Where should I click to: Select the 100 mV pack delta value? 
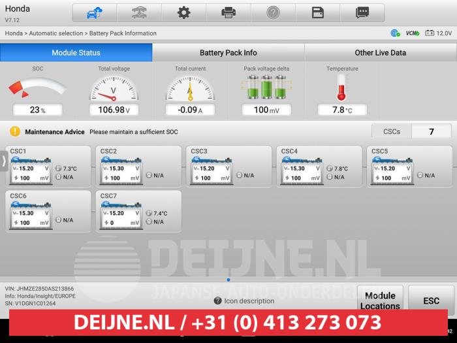266,110
